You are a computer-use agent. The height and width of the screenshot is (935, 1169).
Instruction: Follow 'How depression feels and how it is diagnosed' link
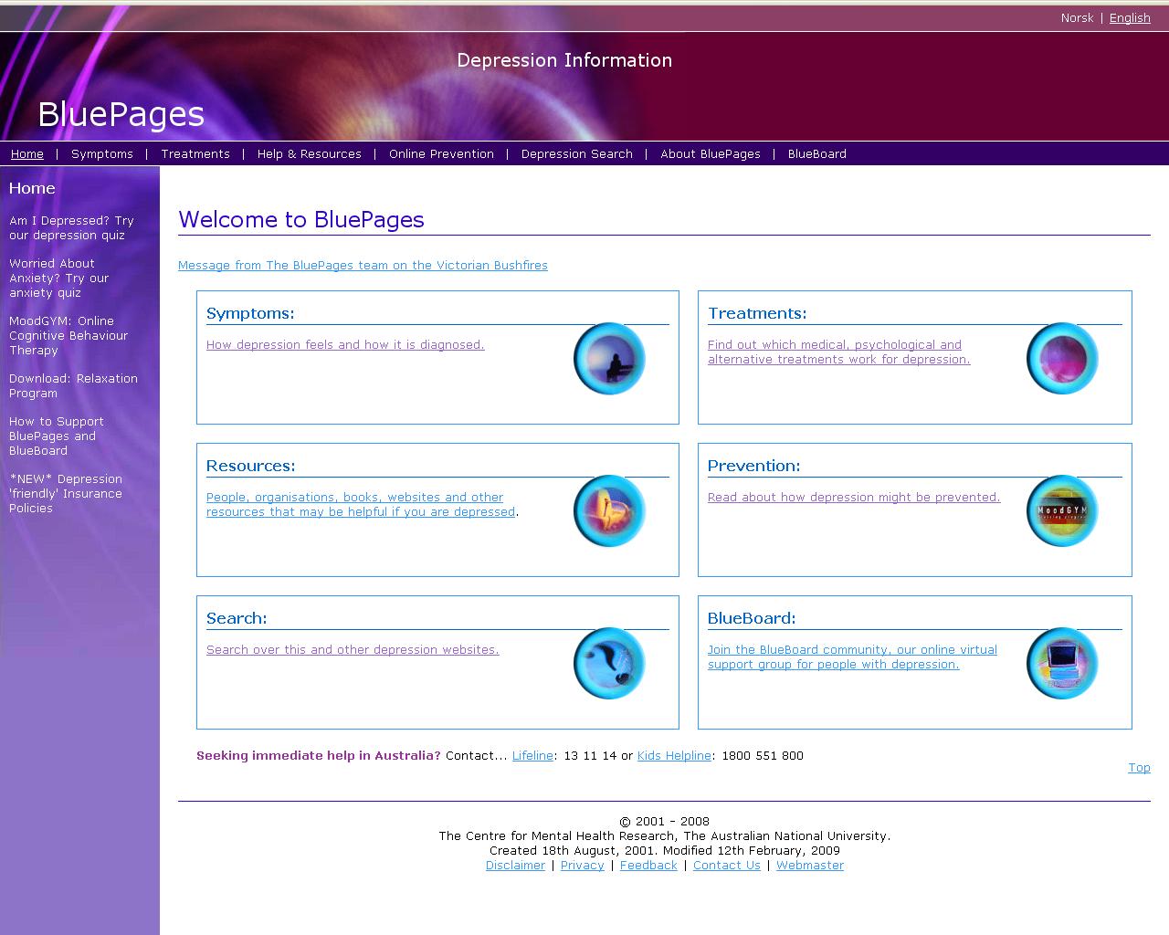[345, 345]
